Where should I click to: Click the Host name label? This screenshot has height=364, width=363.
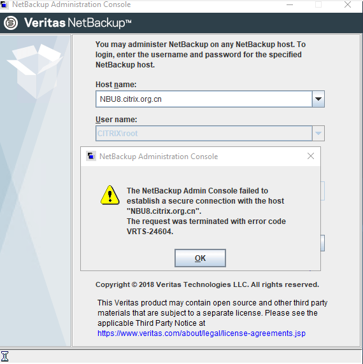(x=116, y=85)
